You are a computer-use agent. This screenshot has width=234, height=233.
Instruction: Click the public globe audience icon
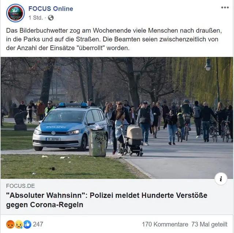click(x=51, y=18)
